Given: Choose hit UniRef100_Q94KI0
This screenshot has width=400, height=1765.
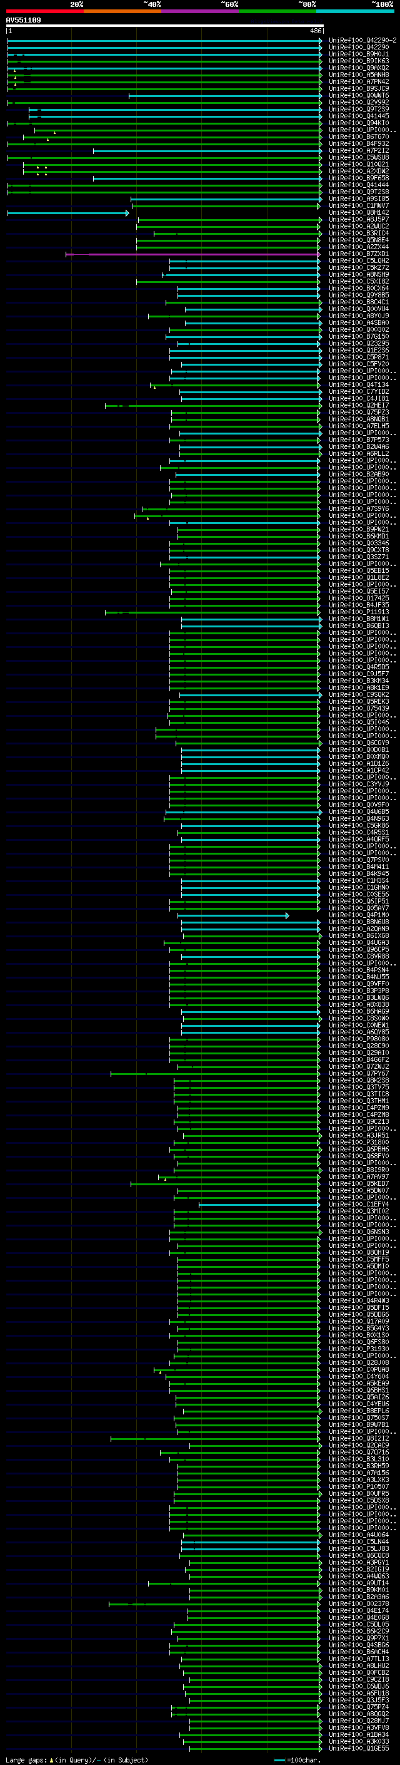Looking at the screenshot, I should (x=358, y=123).
